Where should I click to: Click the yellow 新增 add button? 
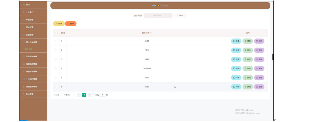[59, 24]
